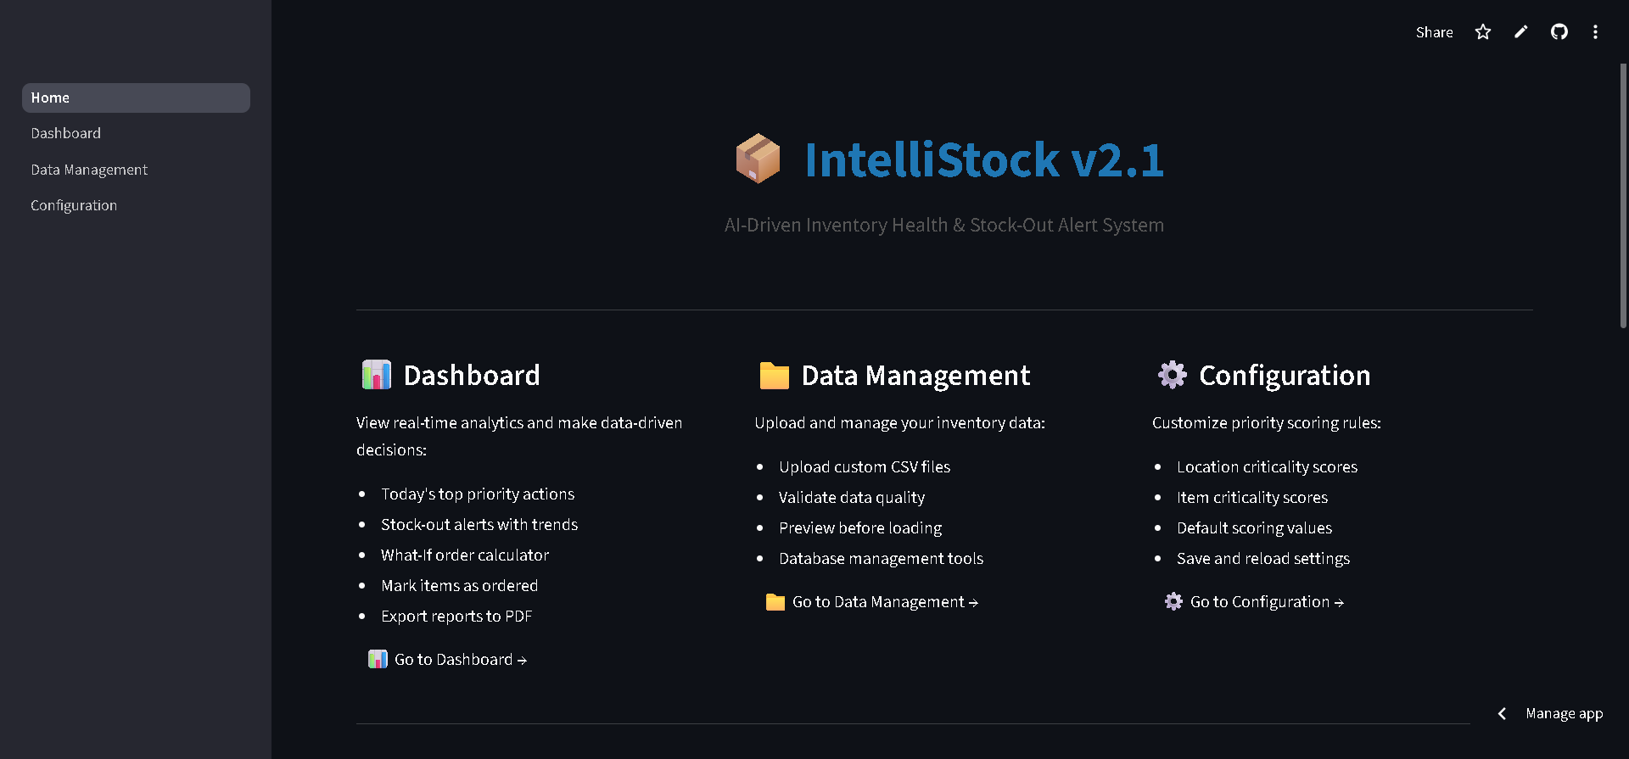The height and width of the screenshot is (759, 1629).
Task: Click "Upload custom CSV files" bullet
Action: 865,467
